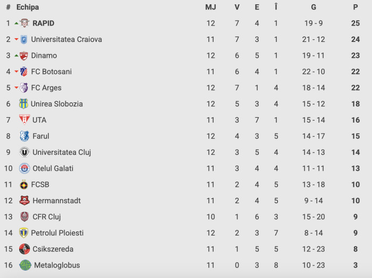The image size is (372, 278).
Task: Click the FCSB club logo
Action: click(24, 185)
